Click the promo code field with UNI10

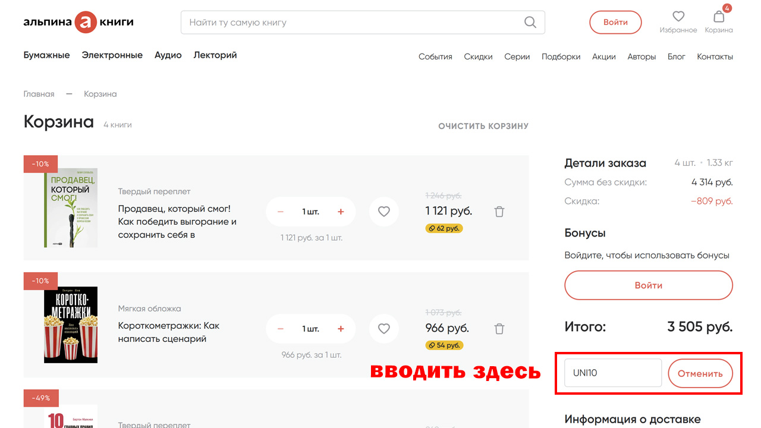pos(613,373)
